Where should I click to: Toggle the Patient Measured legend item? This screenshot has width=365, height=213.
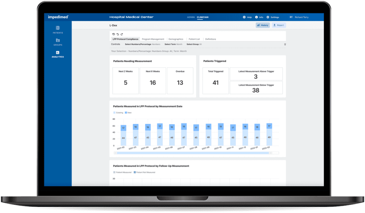click(121, 172)
